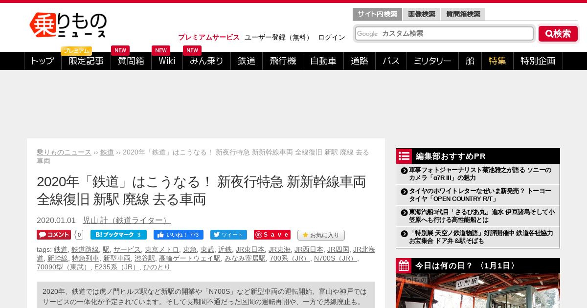Viewport: 587px width, 308px height.
Task: Open the 天空ノ鉄道物語 PR article
Action: click(x=481, y=237)
